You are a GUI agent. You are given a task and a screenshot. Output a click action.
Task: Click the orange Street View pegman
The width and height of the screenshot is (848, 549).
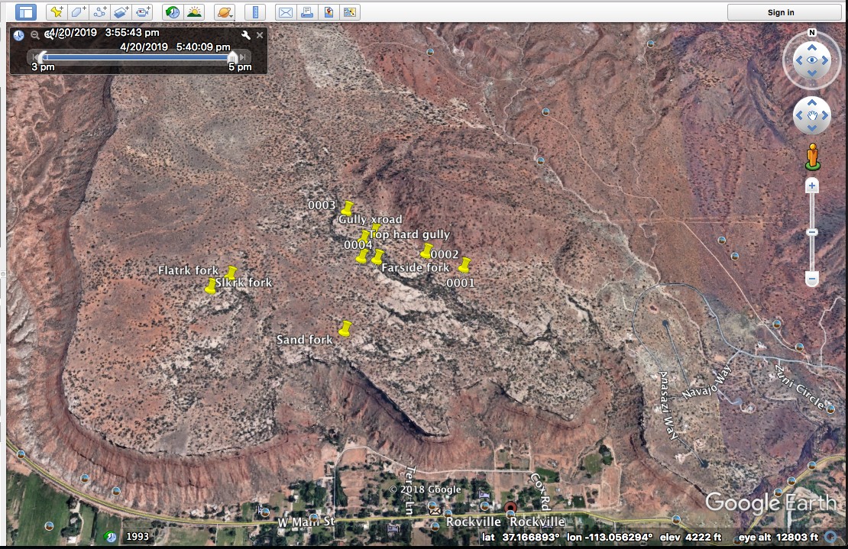tap(812, 156)
